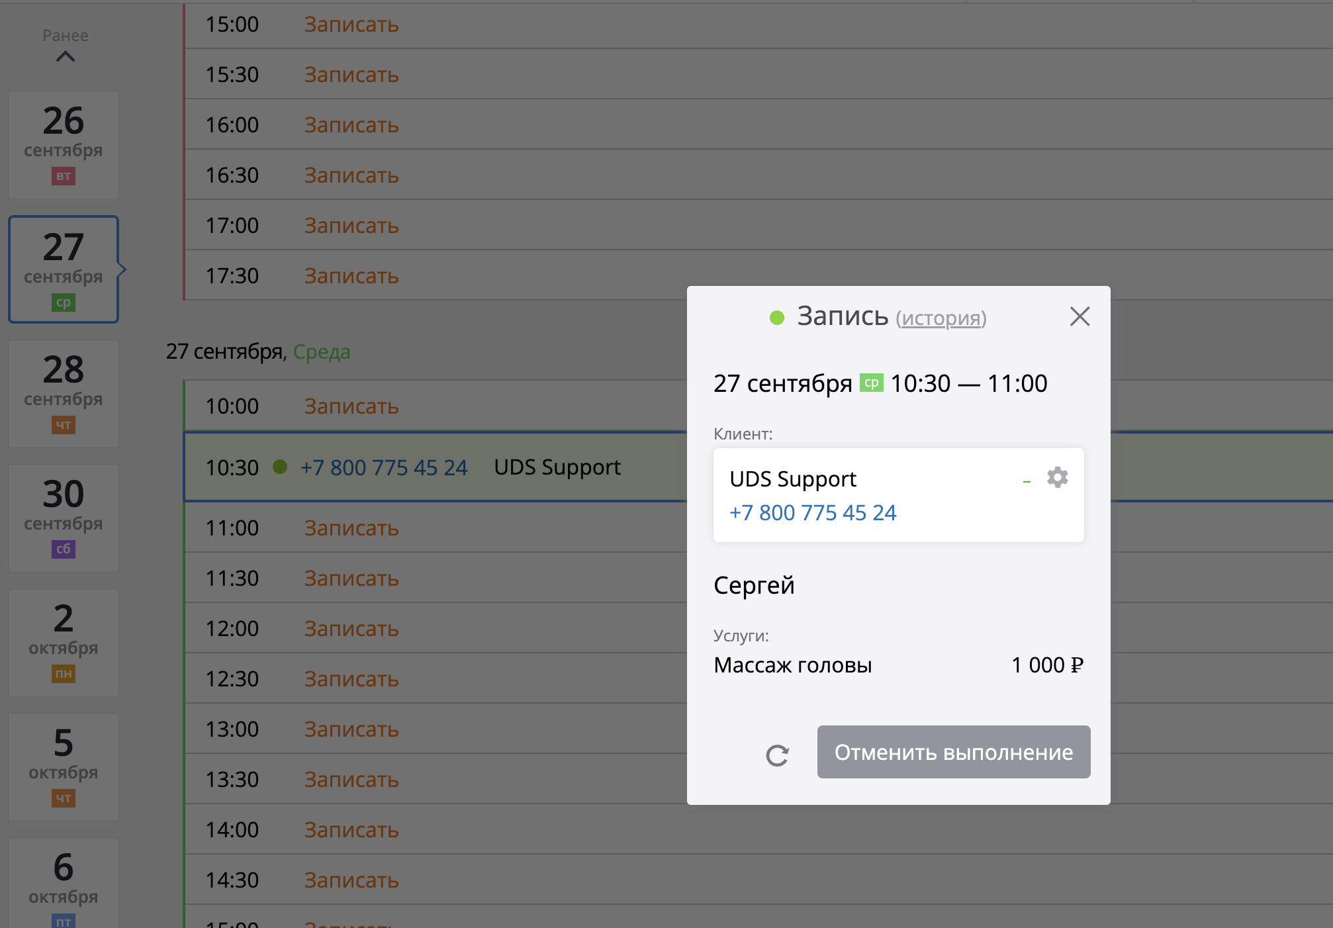Click UDS Support name in 10:30 row
The height and width of the screenshot is (928, 1333).
click(557, 467)
